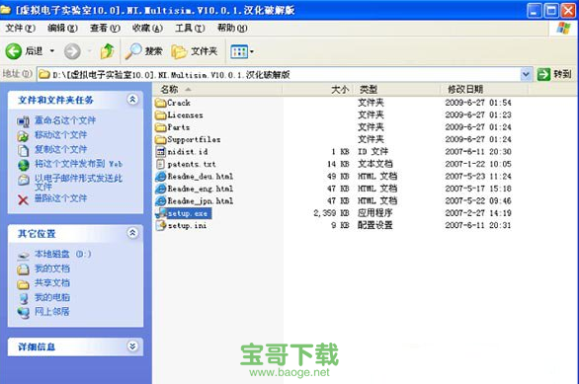Select the Readme_deu.html file icon
The height and width of the screenshot is (384, 579).
coord(161,177)
